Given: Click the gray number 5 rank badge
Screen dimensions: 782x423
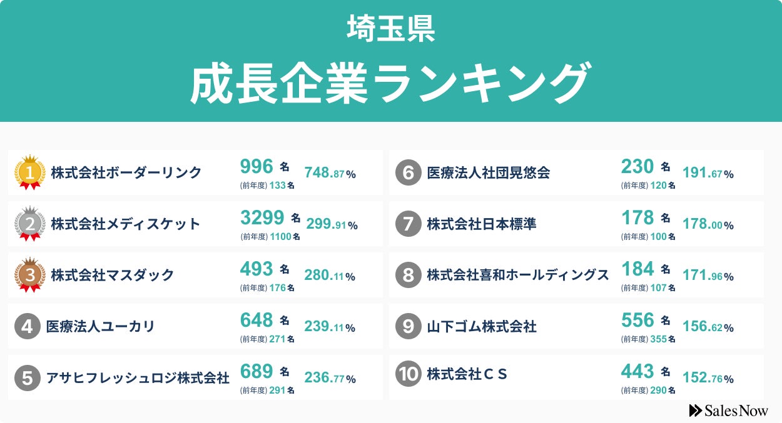Looking at the screenshot, I should pyautogui.click(x=27, y=377).
